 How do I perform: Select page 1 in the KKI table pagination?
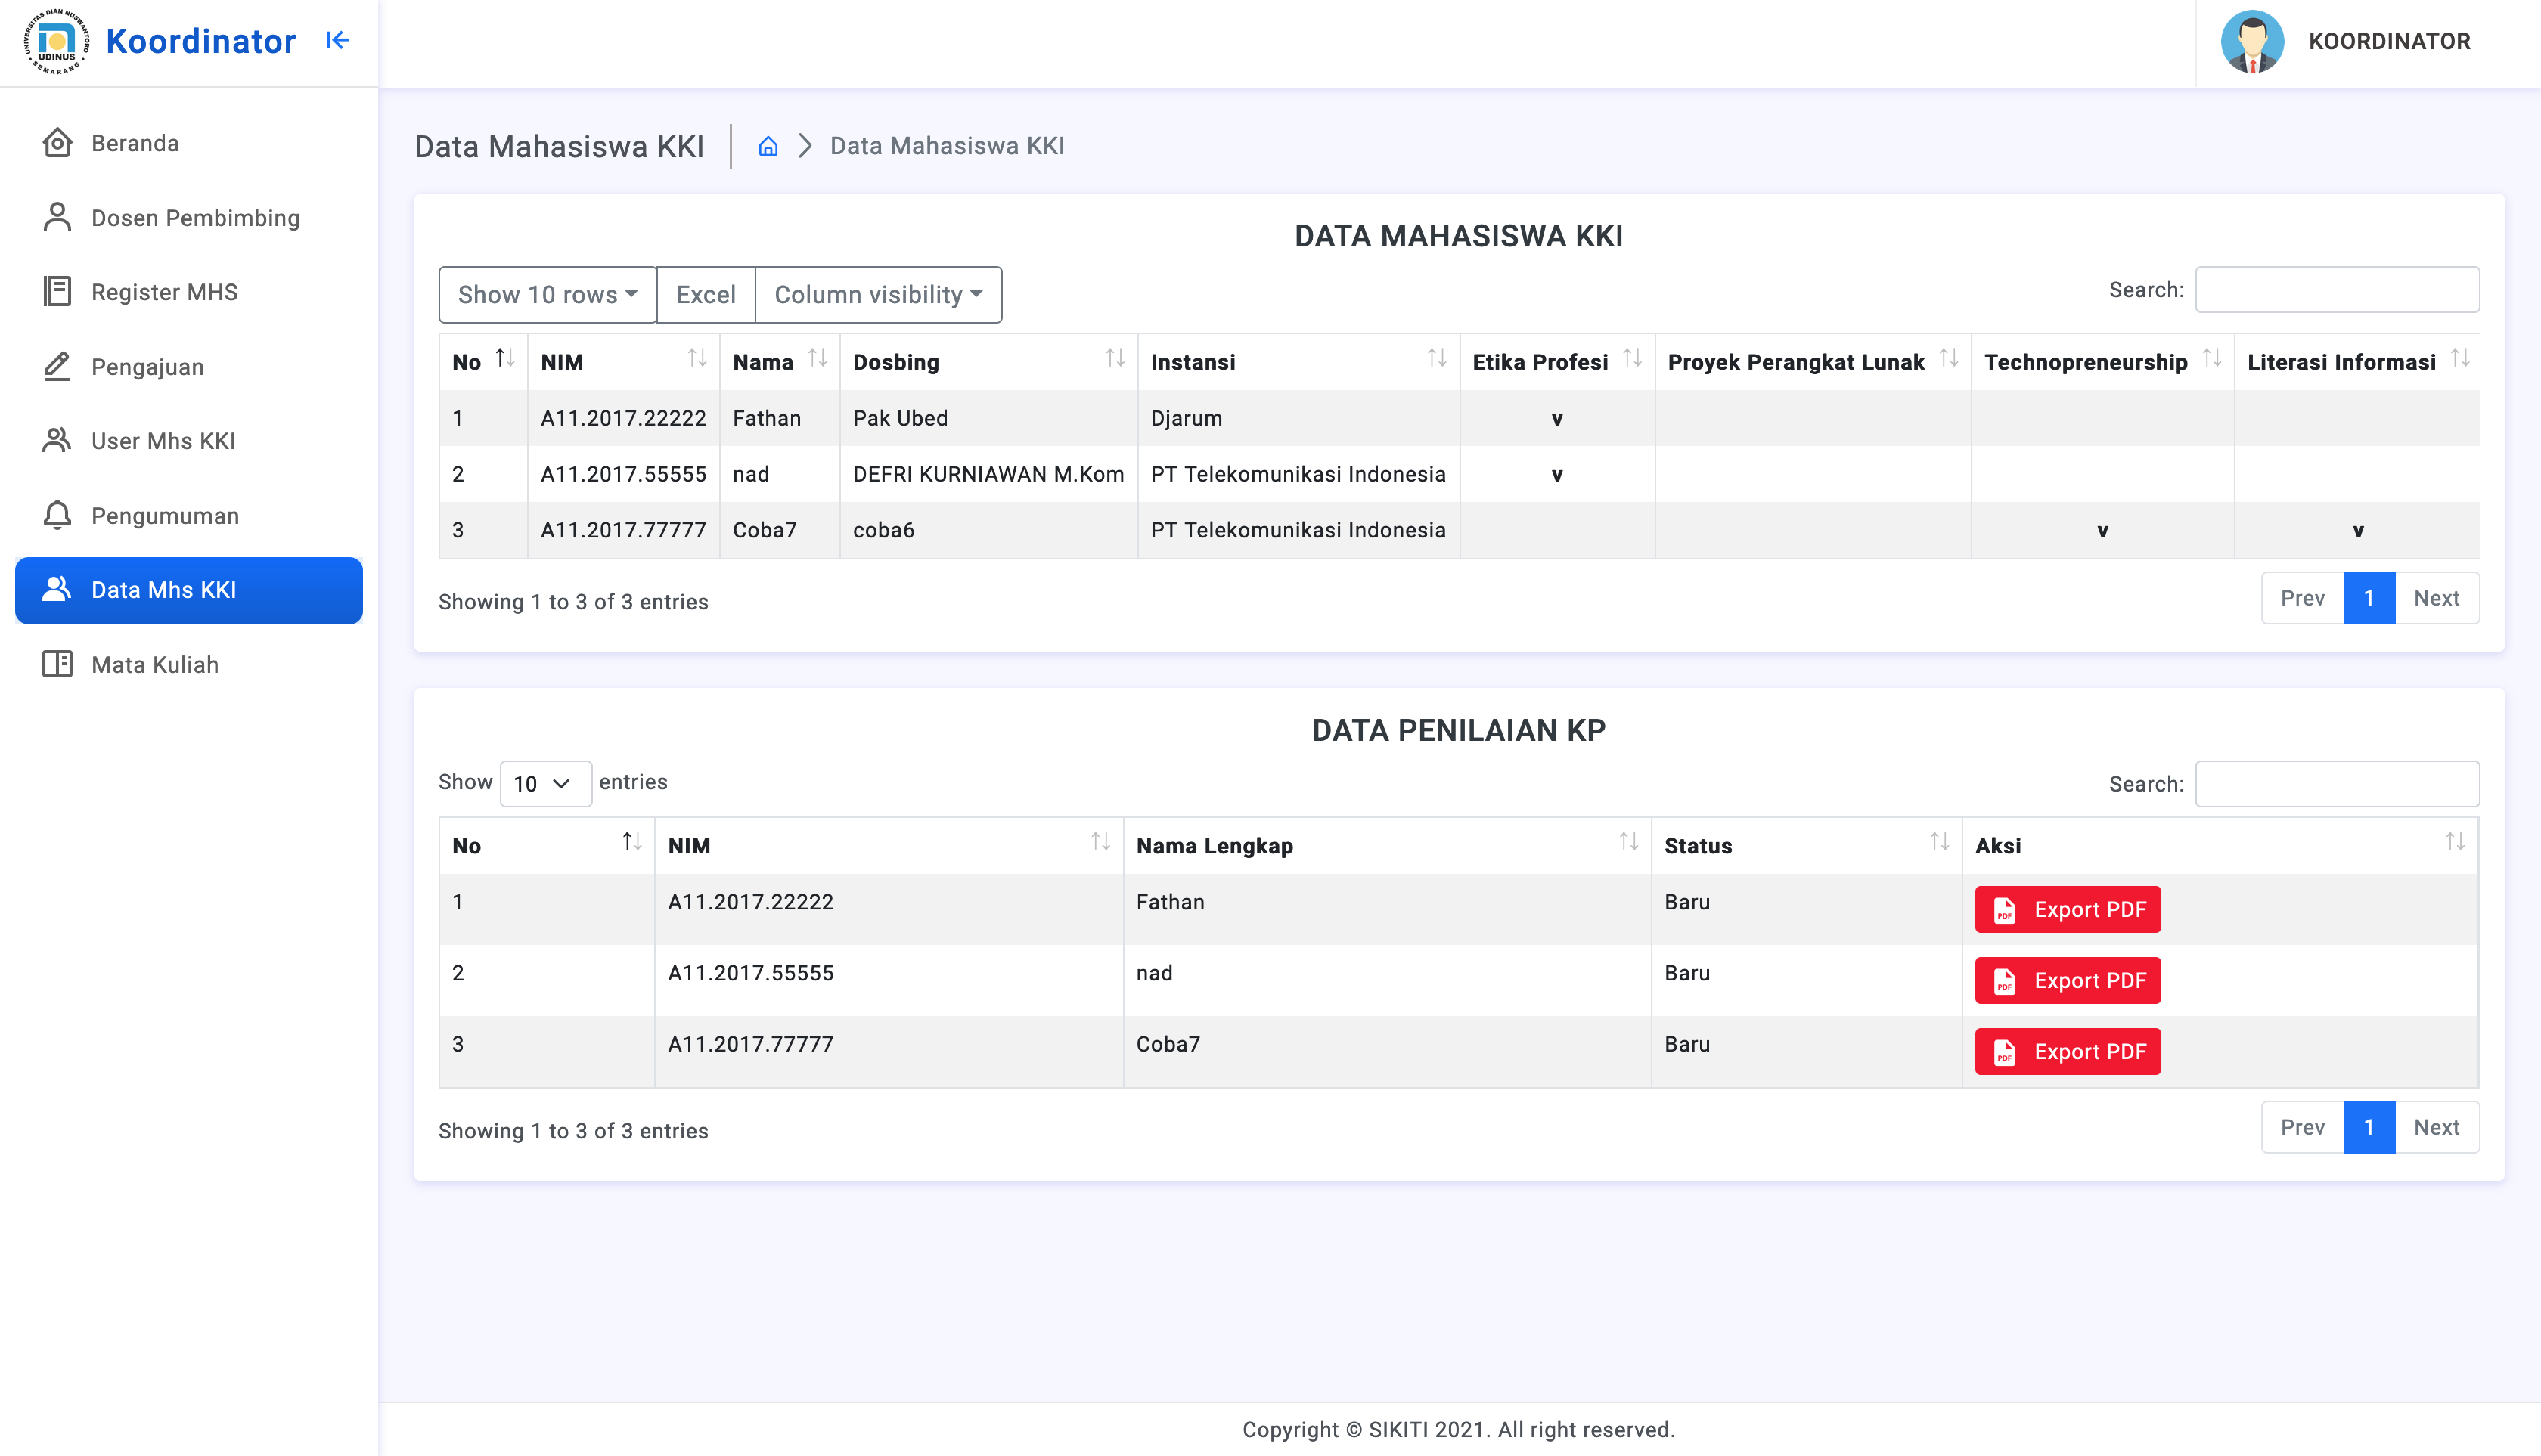pos(2369,598)
